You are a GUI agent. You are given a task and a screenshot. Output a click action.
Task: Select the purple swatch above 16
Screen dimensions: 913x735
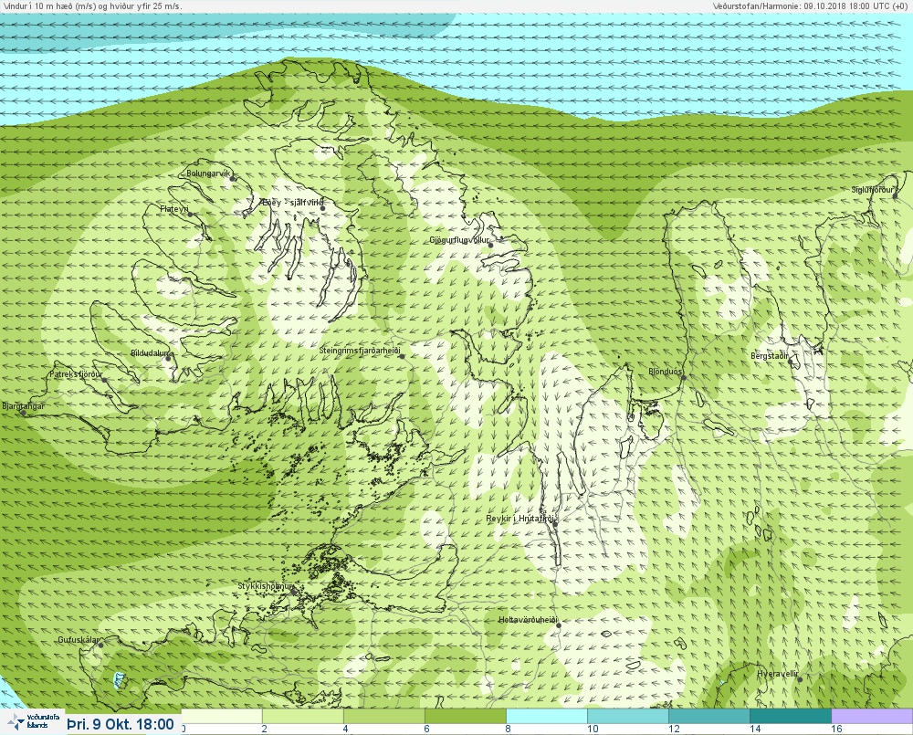tap(872, 716)
